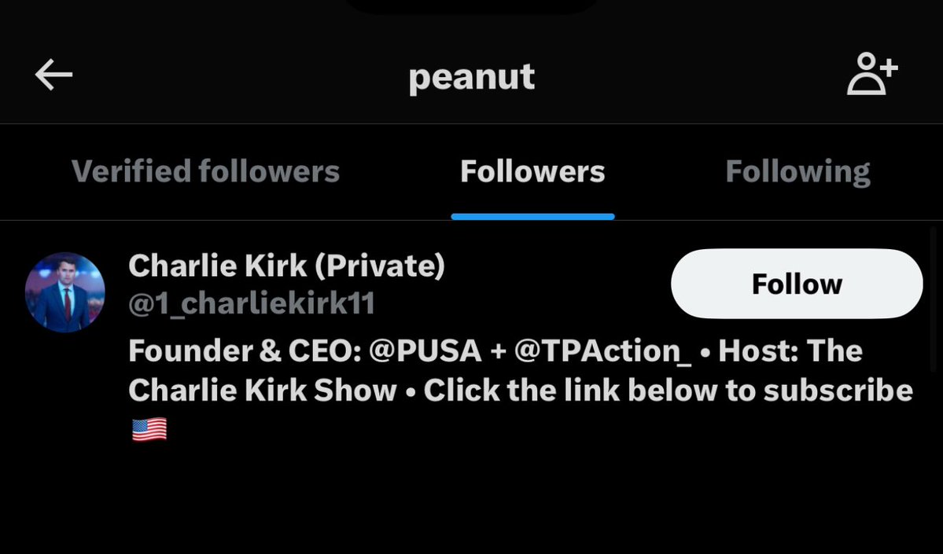
Task: Open the Following tab
Action: pyautogui.click(x=797, y=171)
